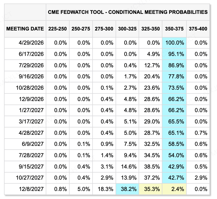Click the yellow 35.3% cell

click(x=150, y=189)
